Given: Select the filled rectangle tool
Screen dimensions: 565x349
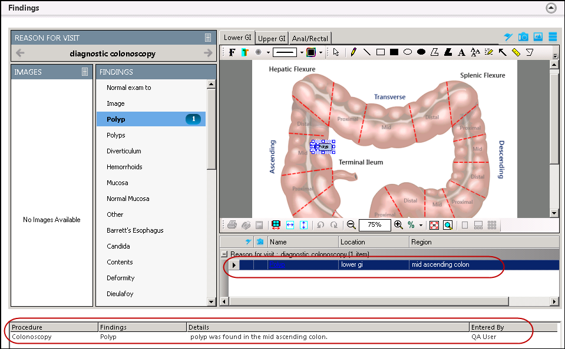Looking at the screenshot, I should 394,52.
